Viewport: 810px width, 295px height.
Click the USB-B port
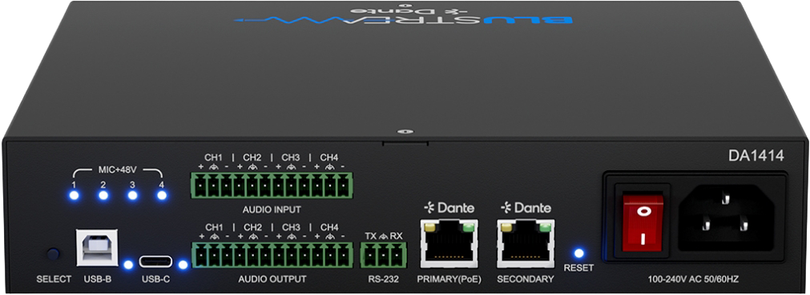97,248
